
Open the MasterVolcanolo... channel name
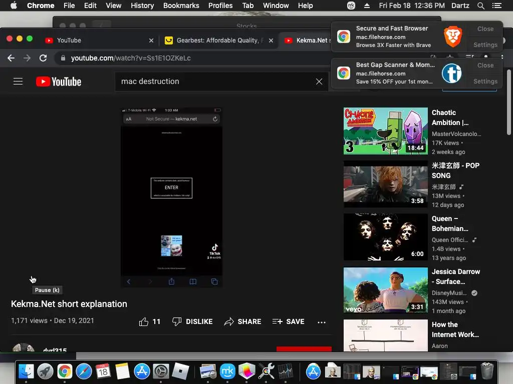pyautogui.click(x=456, y=134)
